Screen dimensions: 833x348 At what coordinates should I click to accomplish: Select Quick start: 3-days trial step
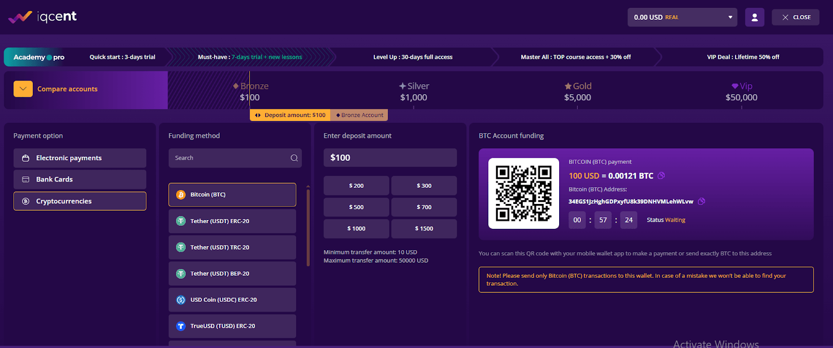pos(122,57)
